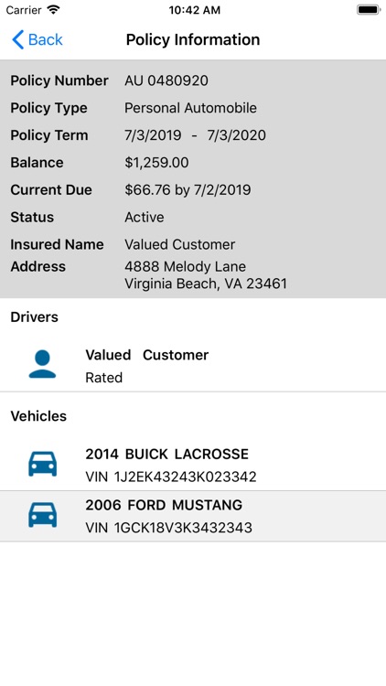
Task: Open the 2014 BUICK LACROSSE vehicle row
Action: [193, 465]
